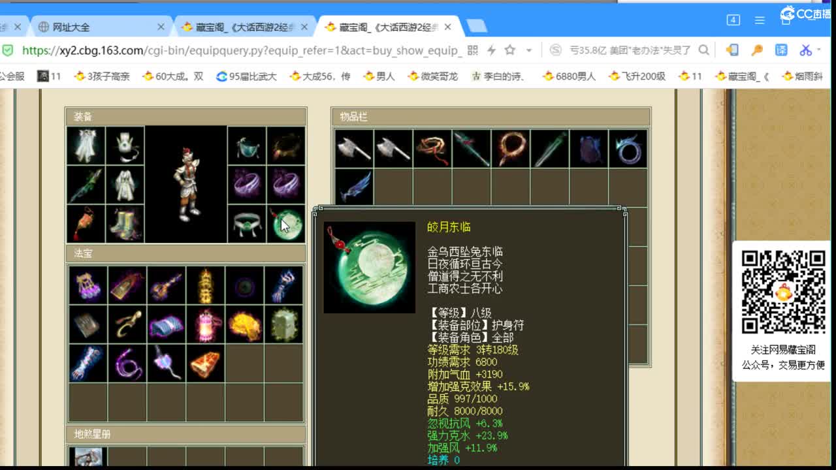Select the blue coiled ring inventory item
The image size is (836, 470).
(x=628, y=148)
